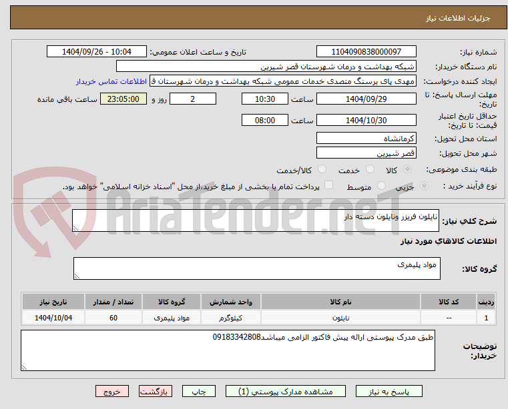Click the بازگشت back button
This screenshot has height=409, width=508.
[155, 391]
